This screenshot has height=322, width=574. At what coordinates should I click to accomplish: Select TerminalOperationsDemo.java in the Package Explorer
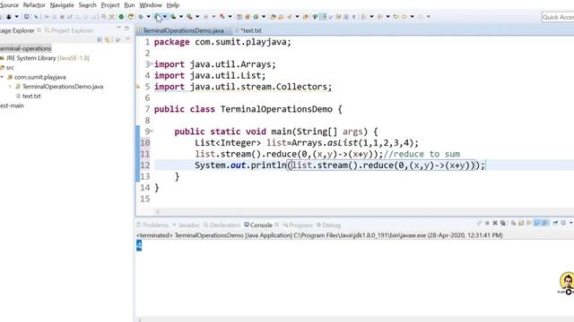(63, 87)
